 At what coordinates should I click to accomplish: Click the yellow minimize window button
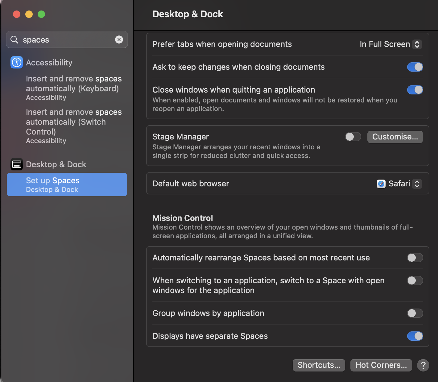click(29, 14)
